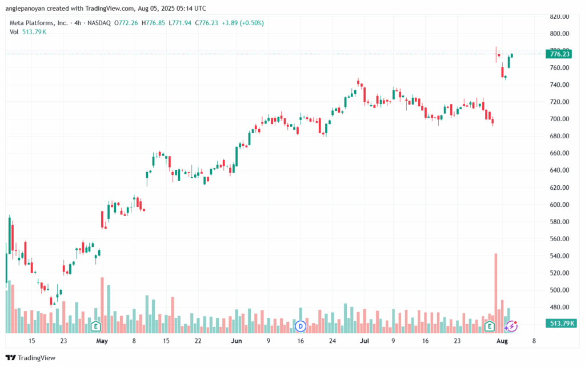585x367 pixels.
Task: Click the 700.00 price axis label
Action: (x=559, y=119)
